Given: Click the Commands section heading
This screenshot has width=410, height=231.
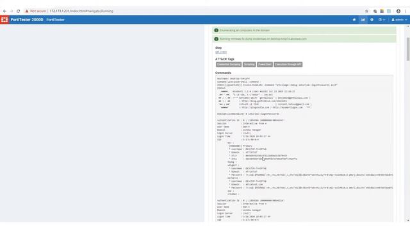Looking at the screenshot, I should [223, 73].
